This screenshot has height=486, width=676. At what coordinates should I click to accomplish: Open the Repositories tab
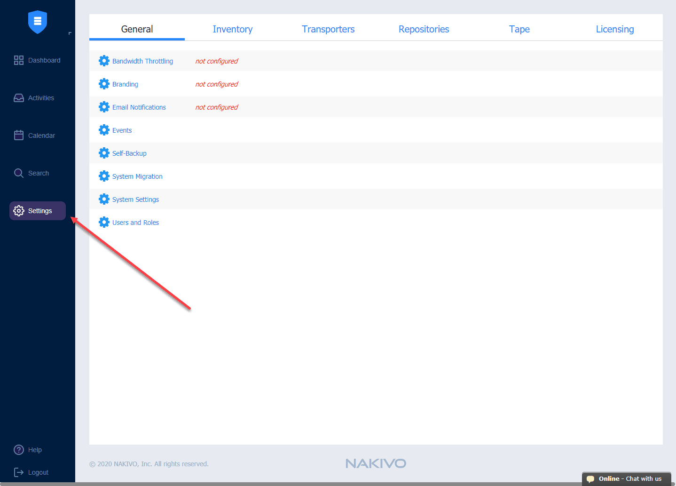[424, 29]
